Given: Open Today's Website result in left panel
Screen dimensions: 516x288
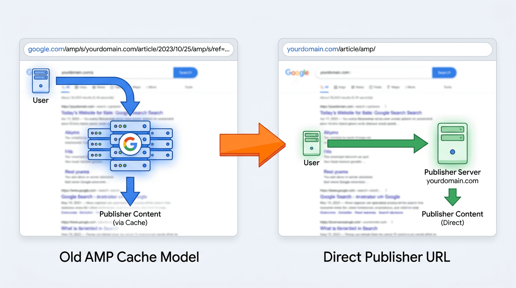Looking at the screenshot, I should coord(112,112).
